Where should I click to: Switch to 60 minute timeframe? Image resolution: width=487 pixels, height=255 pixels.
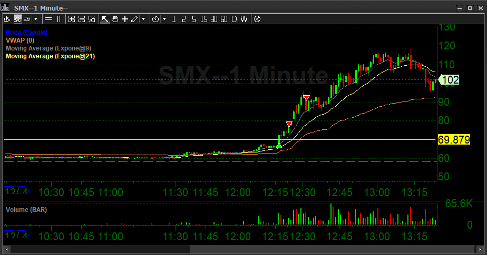click(x=224, y=19)
